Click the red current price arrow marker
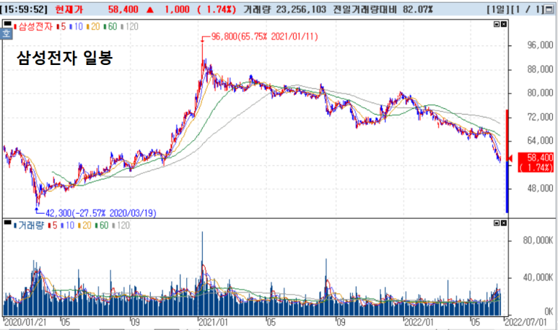Viewport: 558px width, 330px height. click(511, 158)
